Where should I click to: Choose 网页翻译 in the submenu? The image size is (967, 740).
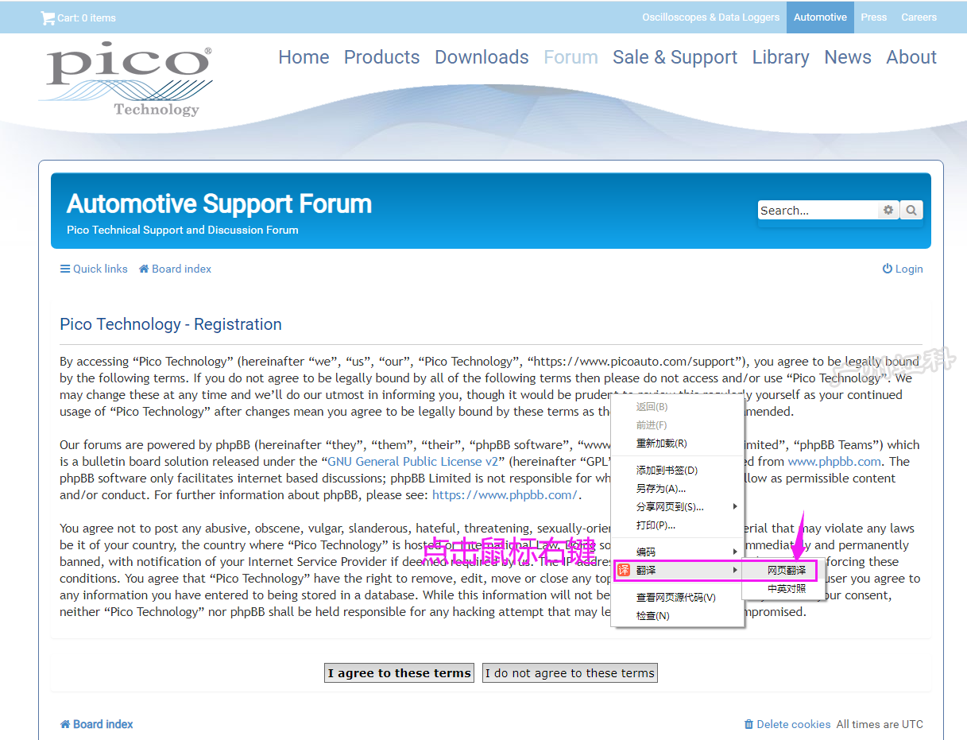[786, 571]
